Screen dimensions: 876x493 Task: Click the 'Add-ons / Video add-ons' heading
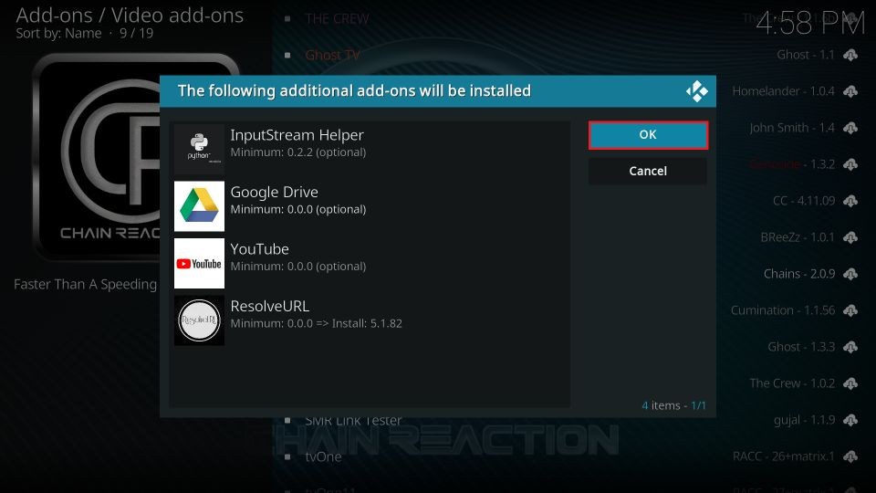[130, 16]
